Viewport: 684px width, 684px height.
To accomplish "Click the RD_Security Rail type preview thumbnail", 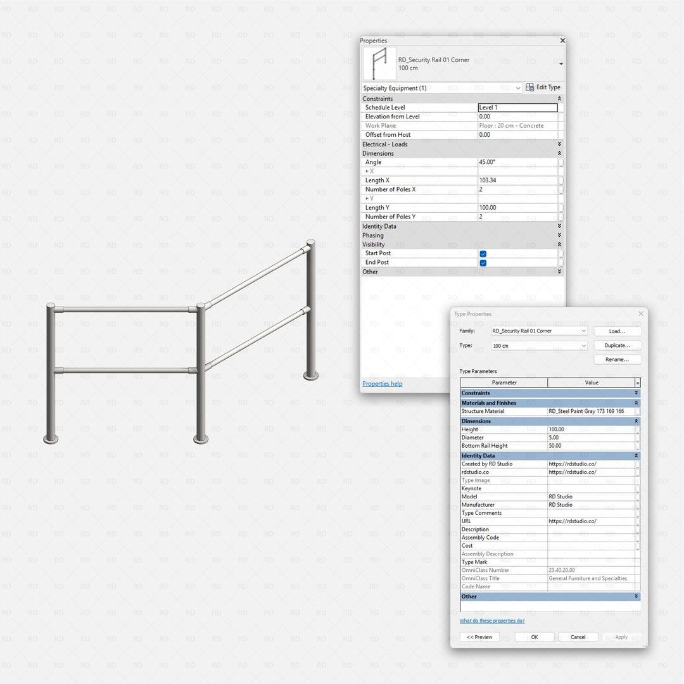I will pos(379,64).
